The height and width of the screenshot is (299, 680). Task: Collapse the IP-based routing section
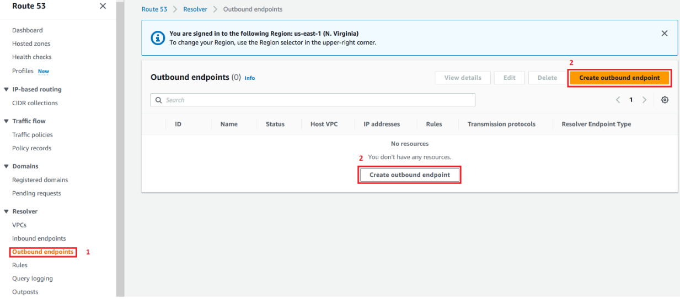click(x=7, y=89)
